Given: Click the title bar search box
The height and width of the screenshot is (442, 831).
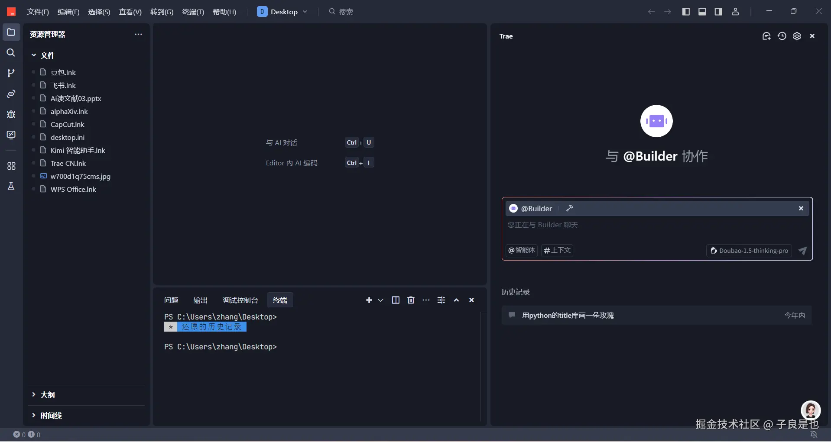Looking at the screenshot, I should [341, 12].
